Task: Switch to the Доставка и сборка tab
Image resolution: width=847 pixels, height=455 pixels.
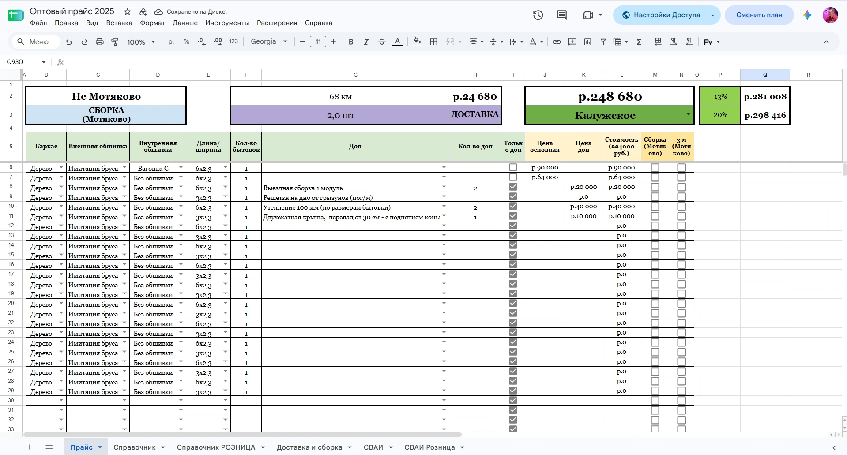Action: coord(309,447)
